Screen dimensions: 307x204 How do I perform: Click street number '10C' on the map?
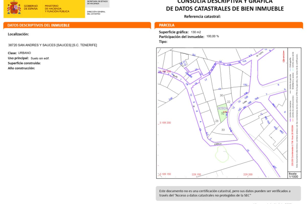pyautogui.click(x=245, y=85)
